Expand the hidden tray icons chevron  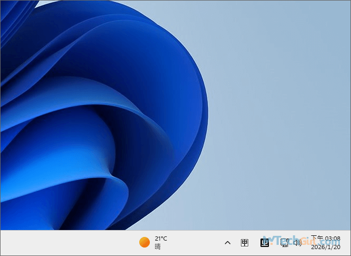click(x=228, y=243)
